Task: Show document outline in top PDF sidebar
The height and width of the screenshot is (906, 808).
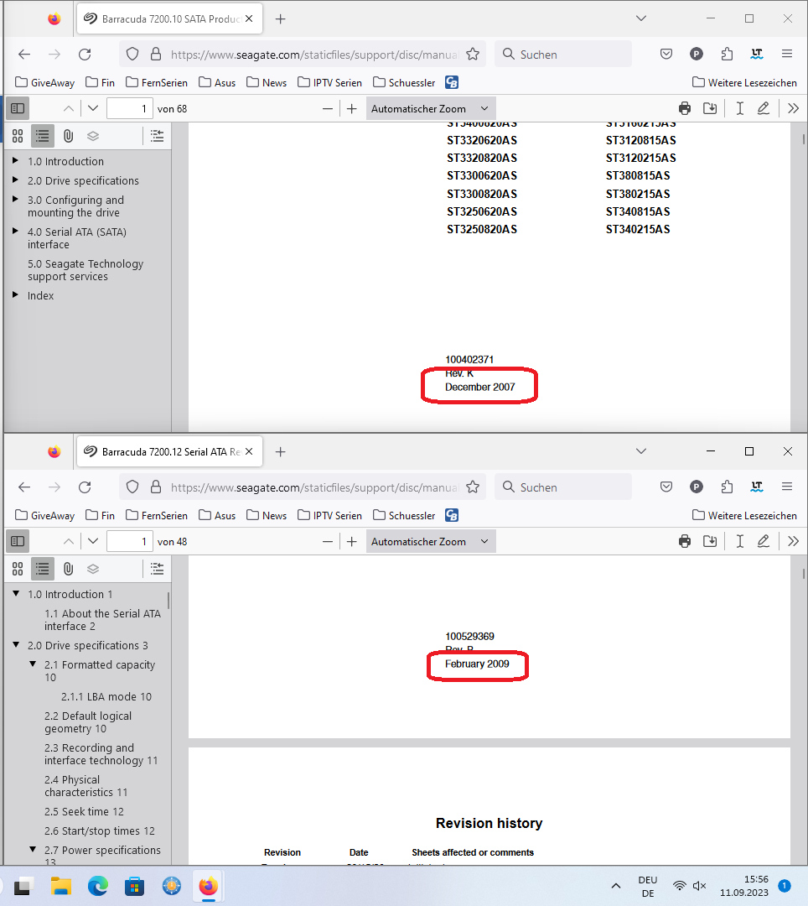Action: pos(43,137)
